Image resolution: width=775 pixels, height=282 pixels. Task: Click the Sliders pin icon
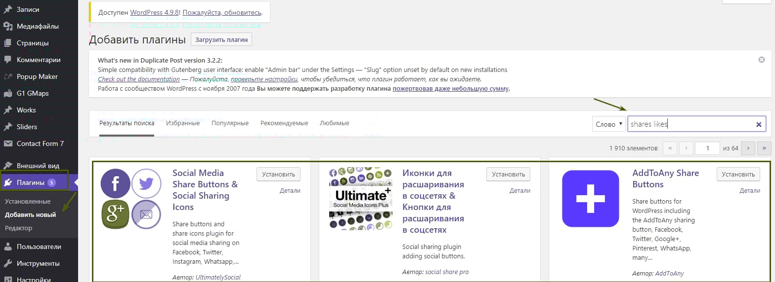pos(8,127)
